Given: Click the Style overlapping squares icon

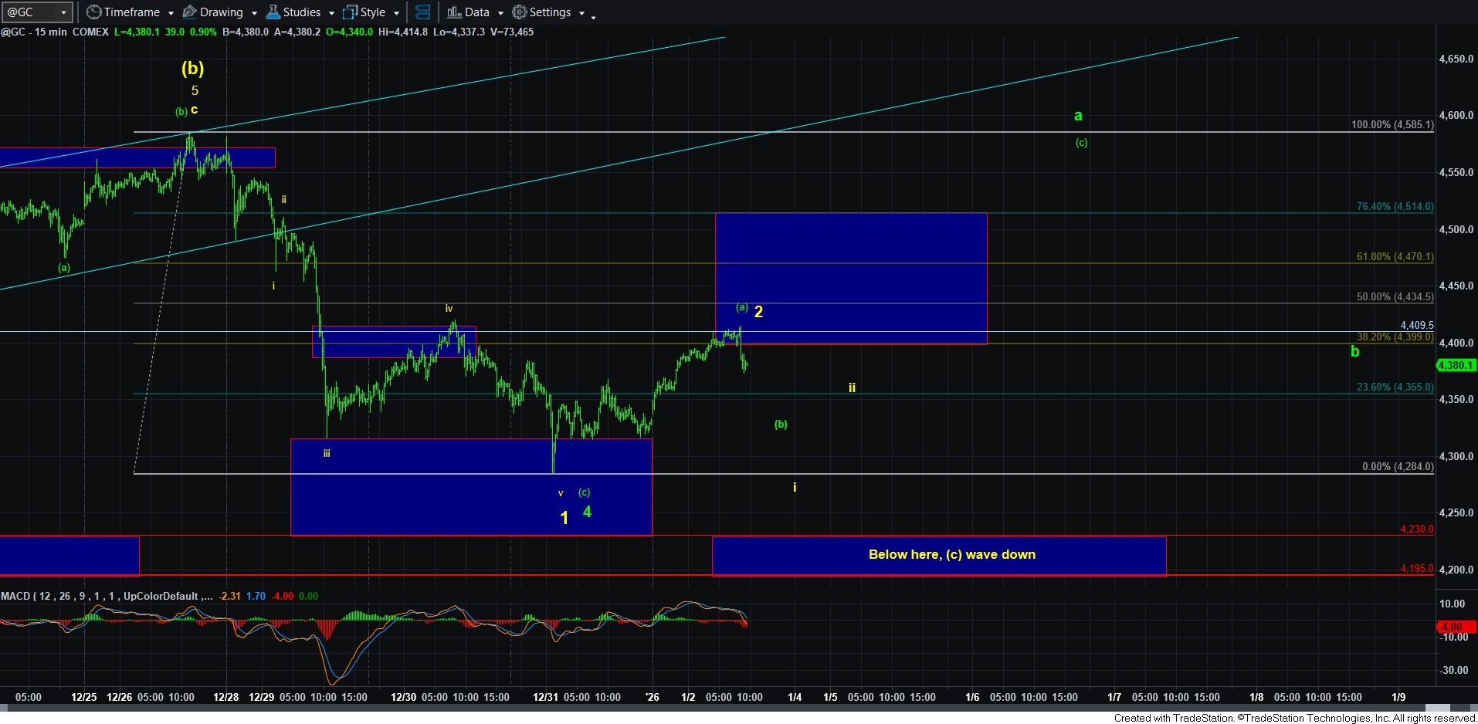Looking at the screenshot, I should pos(350,12).
